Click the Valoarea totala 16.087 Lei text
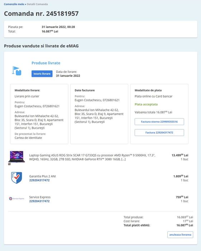This screenshot has width=201, height=251. click(x=153, y=112)
